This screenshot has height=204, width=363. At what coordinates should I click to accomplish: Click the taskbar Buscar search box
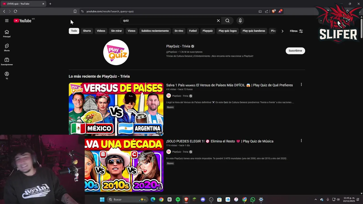(128, 199)
